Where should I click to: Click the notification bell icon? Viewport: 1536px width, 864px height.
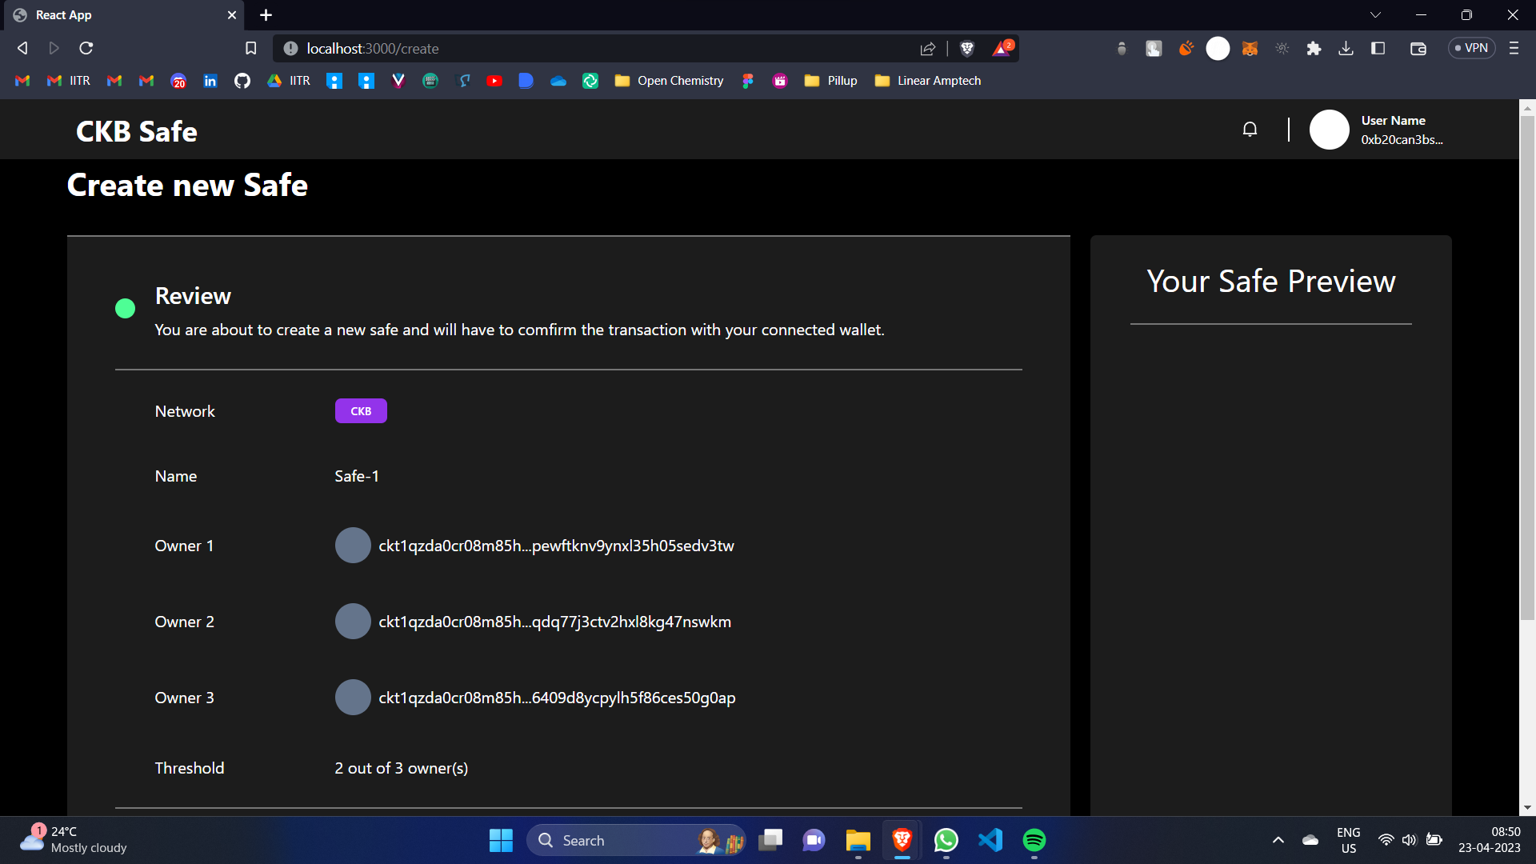(x=1250, y=130)
